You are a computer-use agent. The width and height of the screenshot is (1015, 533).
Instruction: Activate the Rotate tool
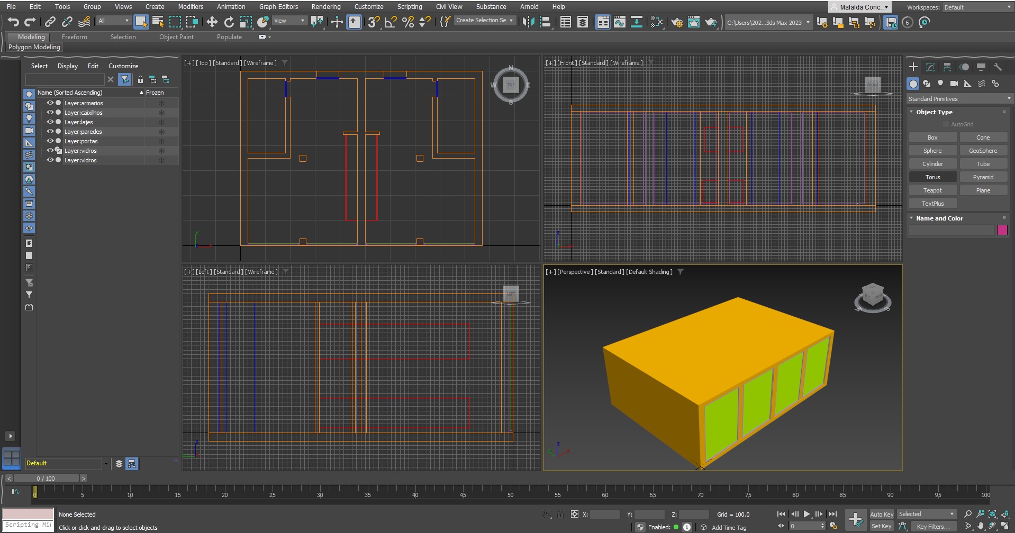click(x=229, y=22)
